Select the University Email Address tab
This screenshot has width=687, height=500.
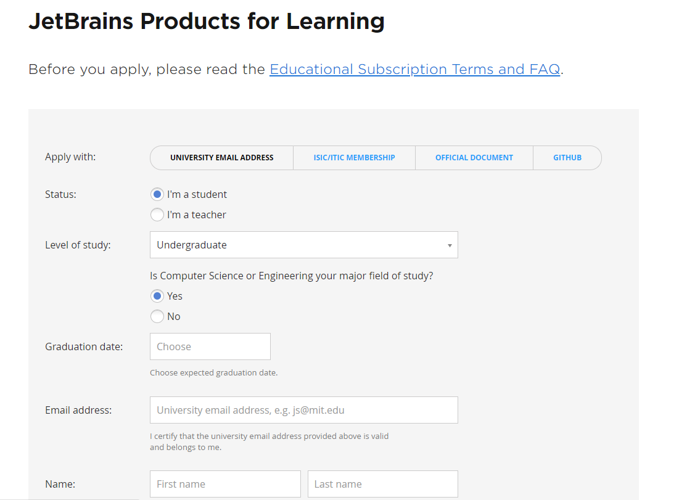pyautogui.click(x=221, y=158)
